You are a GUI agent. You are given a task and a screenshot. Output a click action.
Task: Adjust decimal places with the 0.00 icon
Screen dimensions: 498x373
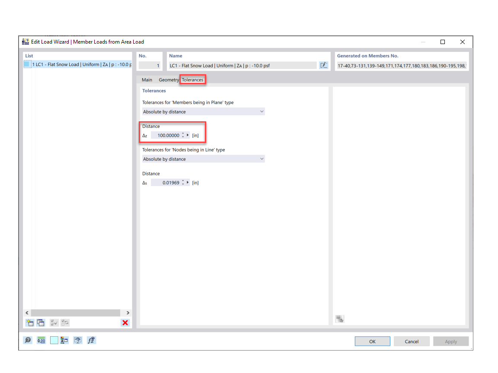coord(41,340)
